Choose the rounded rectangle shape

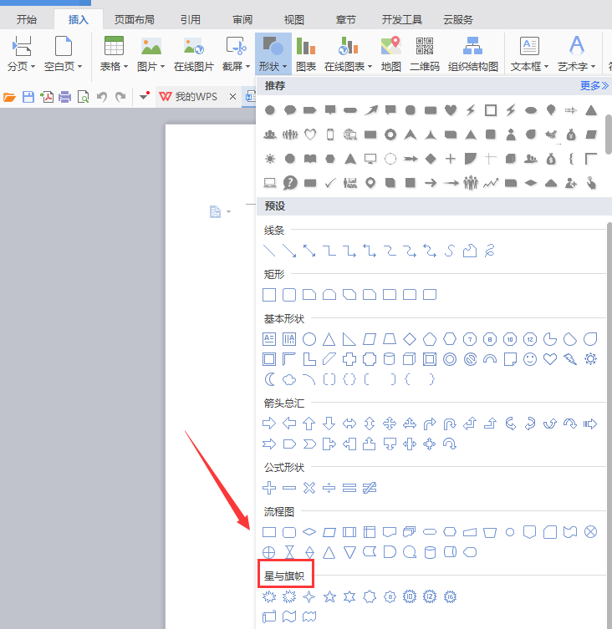click(x=289, y=295)
